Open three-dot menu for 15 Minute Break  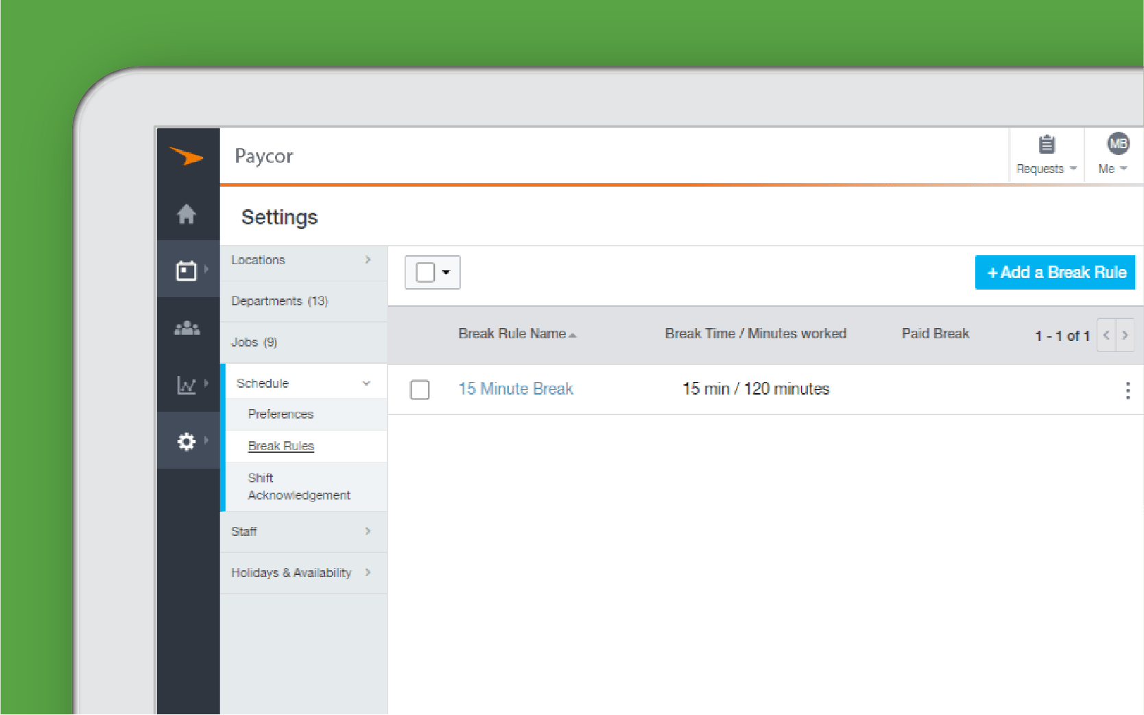pos(1128,390)
